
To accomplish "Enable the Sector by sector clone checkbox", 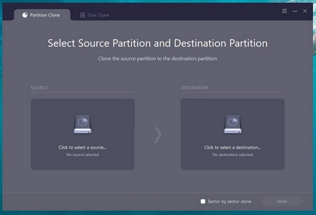I will pos(203,202).
